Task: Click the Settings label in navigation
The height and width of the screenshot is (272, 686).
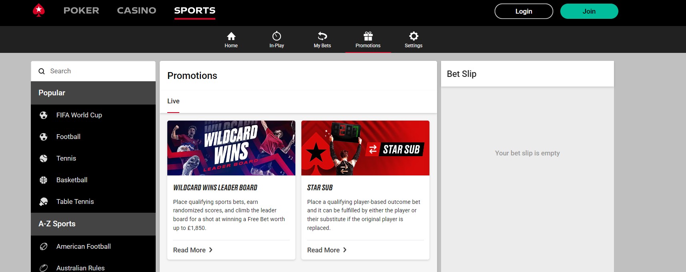Action: (x=413, y=46)
